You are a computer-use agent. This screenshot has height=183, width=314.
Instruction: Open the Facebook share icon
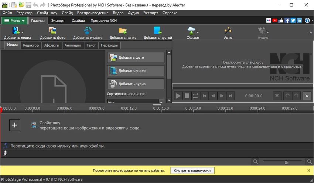click(287, 20)
